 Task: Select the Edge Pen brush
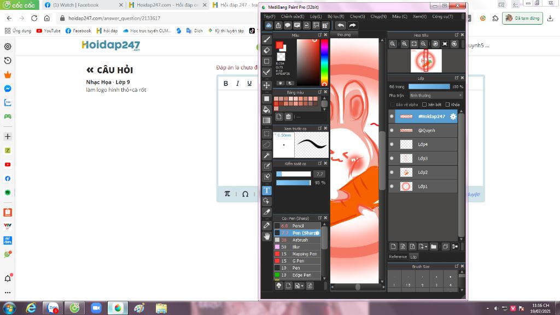[297, 275]
